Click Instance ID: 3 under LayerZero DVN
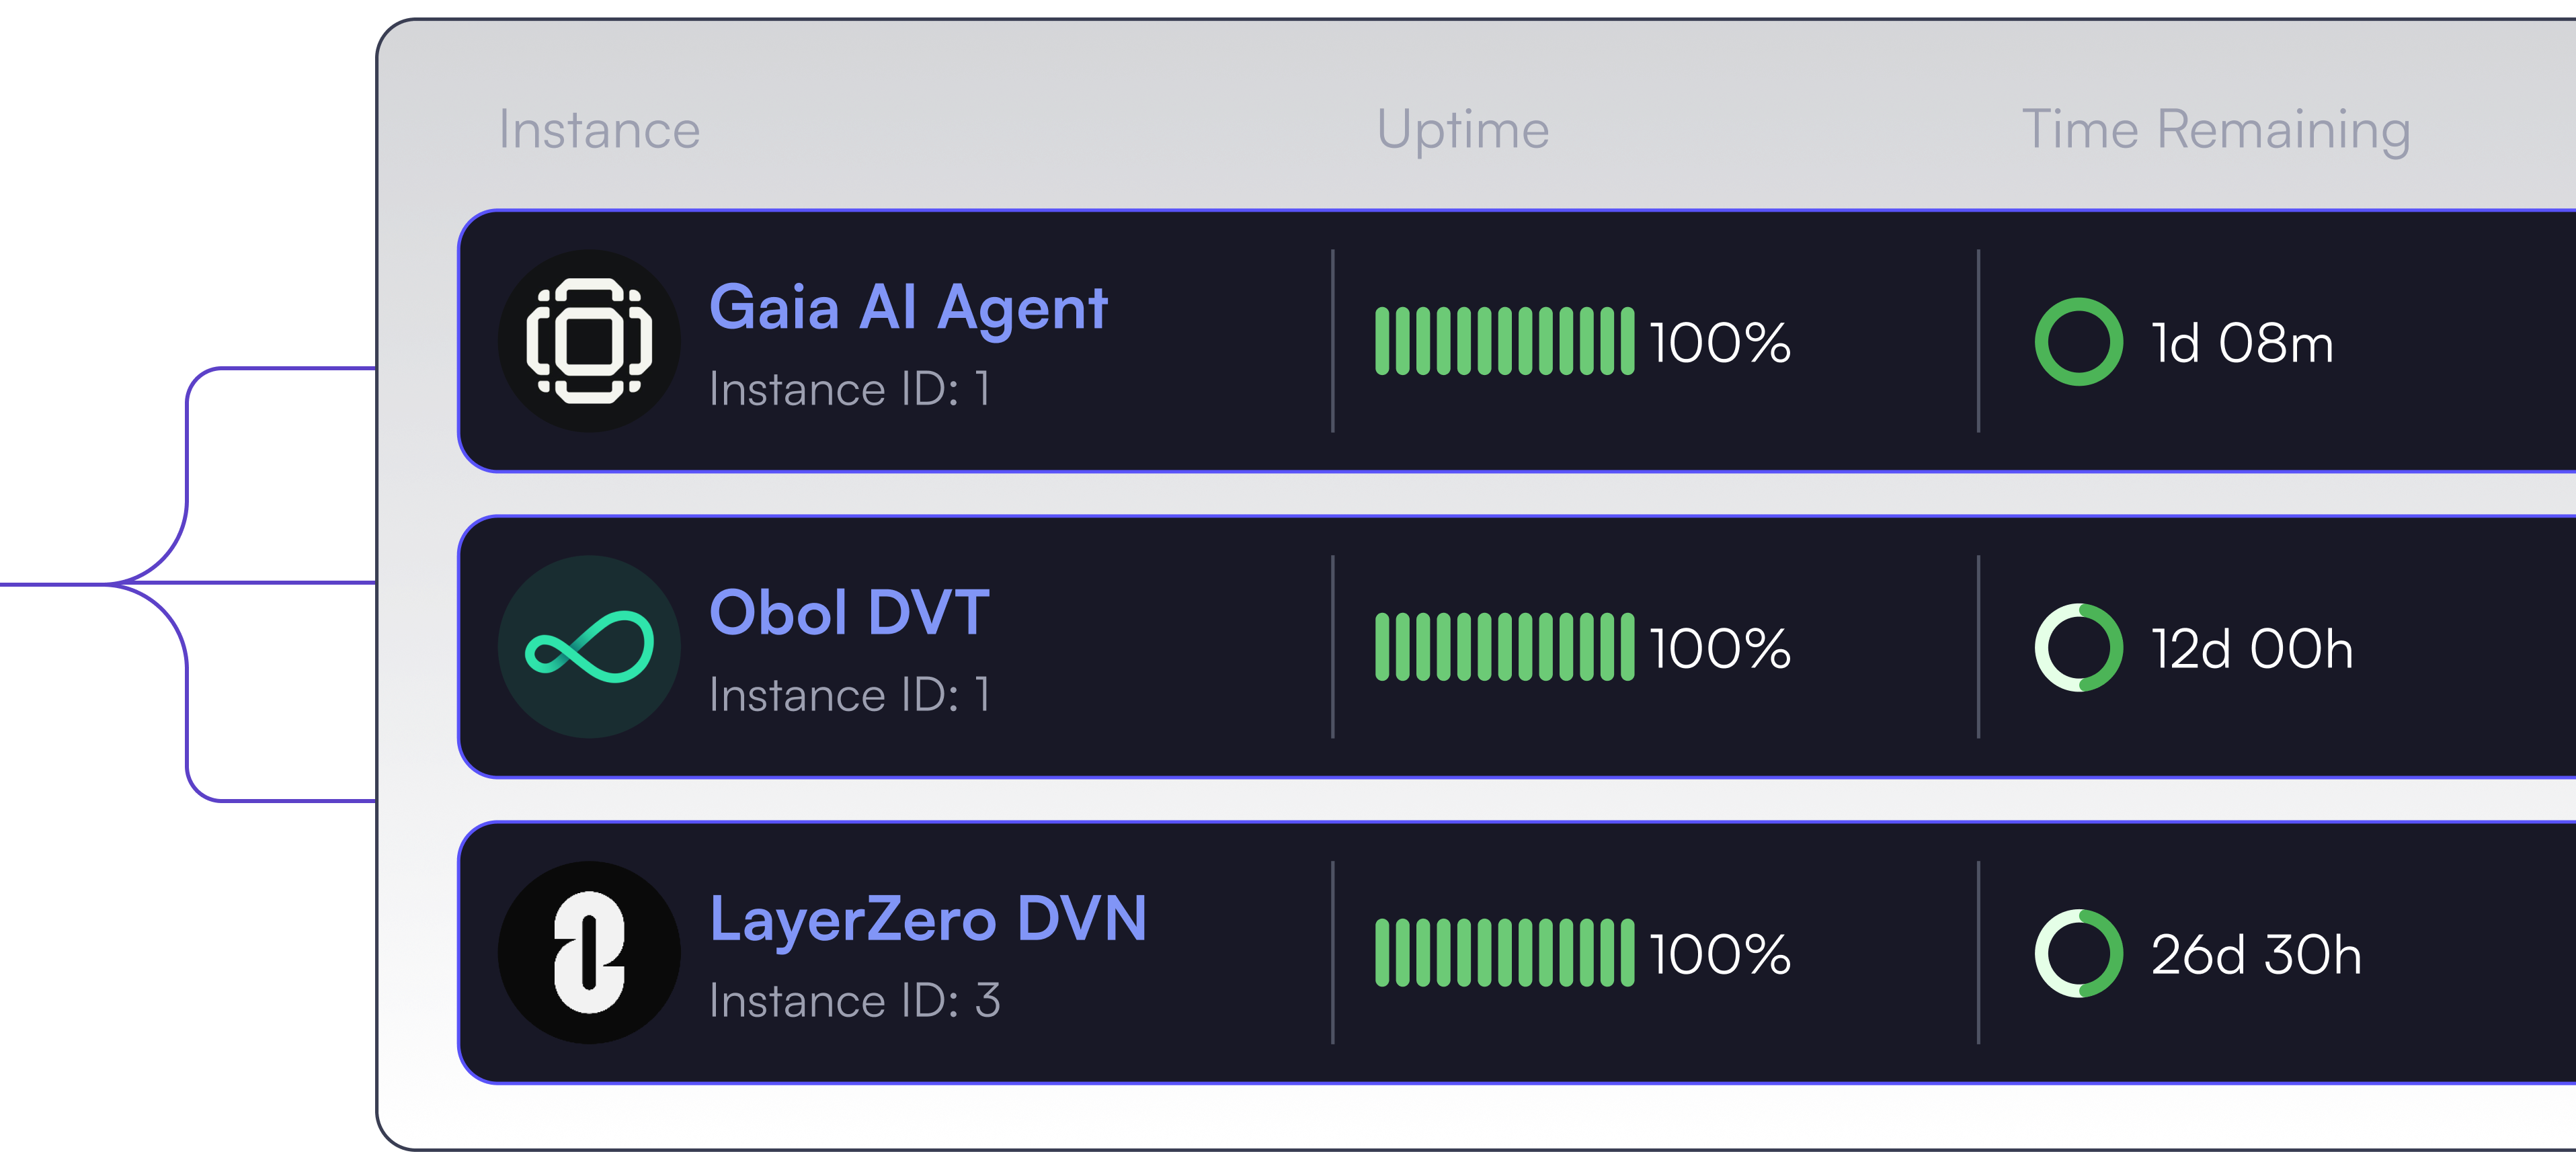Viewport: 2576px width, 1168px height. coord(854,1001)
